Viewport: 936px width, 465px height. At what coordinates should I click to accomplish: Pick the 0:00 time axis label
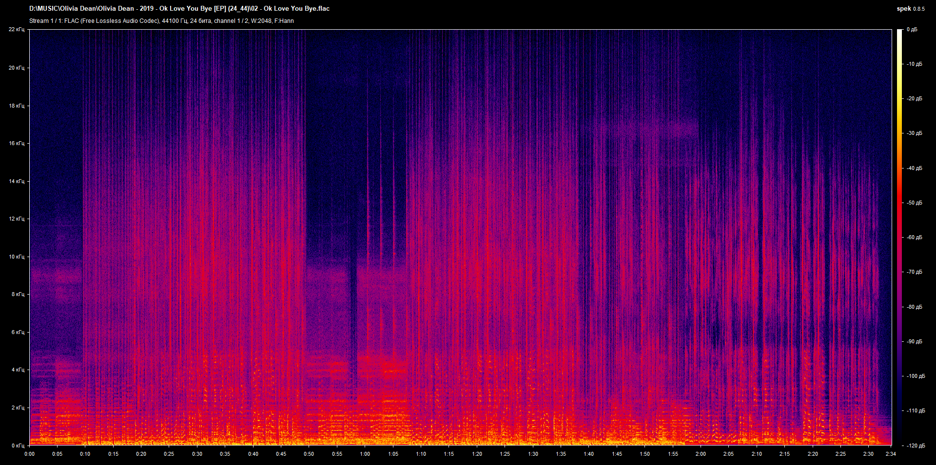tap(30, 454)
